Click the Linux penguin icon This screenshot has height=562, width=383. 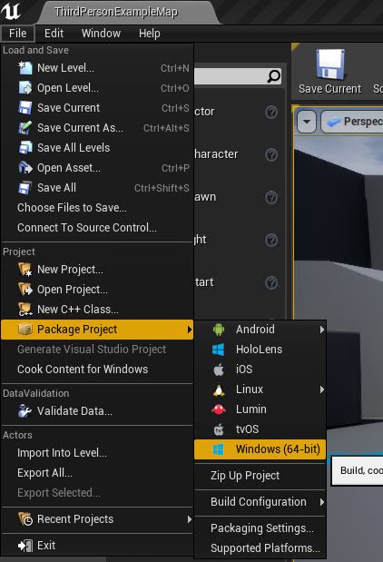[219, 389]
